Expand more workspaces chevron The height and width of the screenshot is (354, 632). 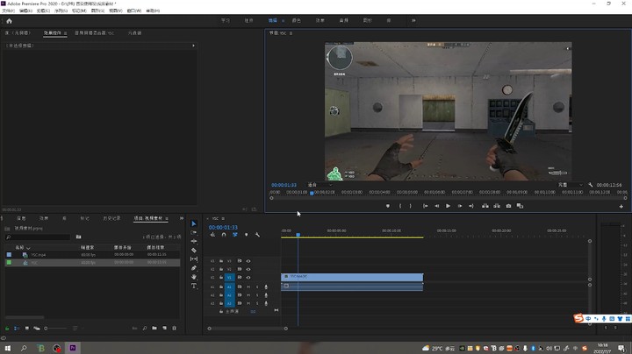[x=413, y=20]
